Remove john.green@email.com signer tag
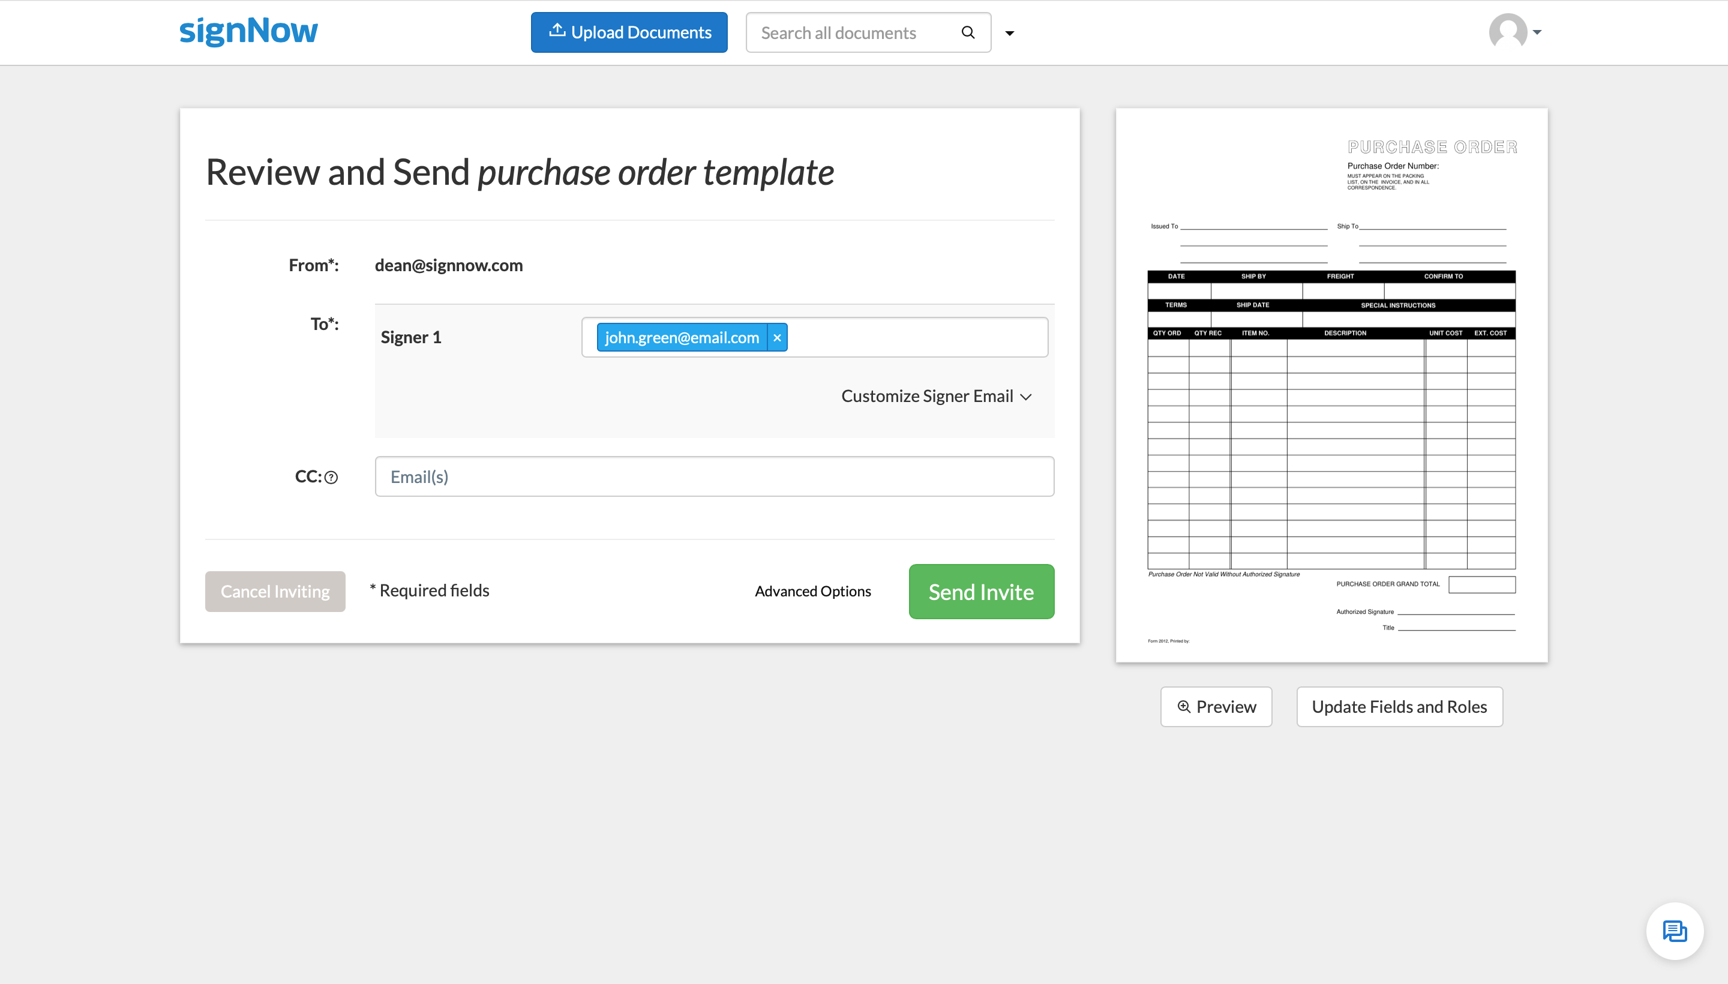 [x=778, y=337]
